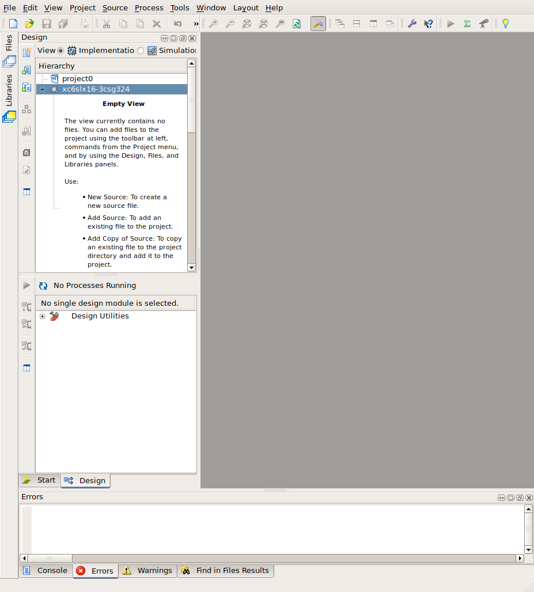Click the Run process play icon in toolbar

(x=450, y=24)
